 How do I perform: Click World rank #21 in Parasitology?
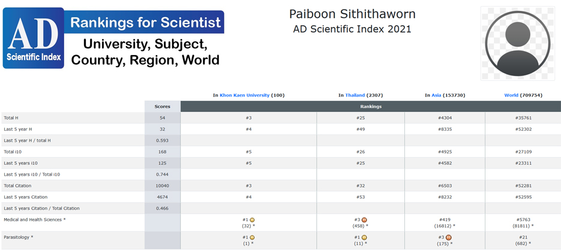[x=524, y=237]
